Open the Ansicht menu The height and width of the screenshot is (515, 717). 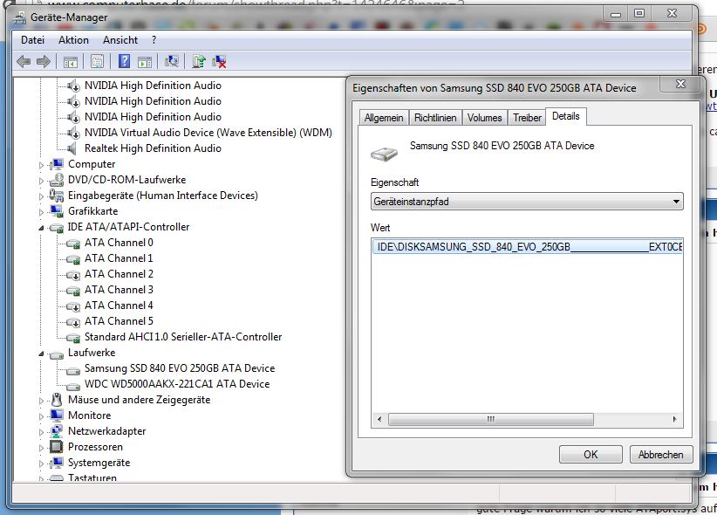click(120, 40)
